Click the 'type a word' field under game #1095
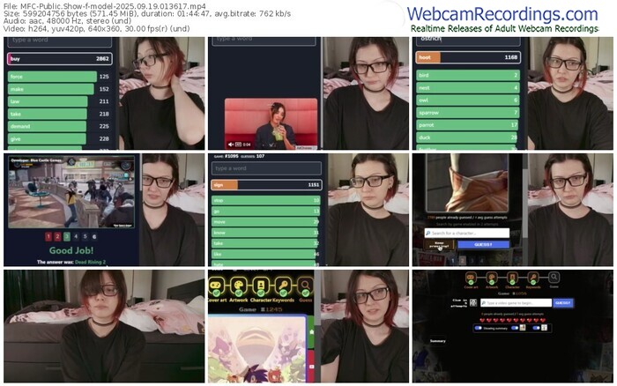The height and width of the screenshot is (386, 617). coord(267,168)
